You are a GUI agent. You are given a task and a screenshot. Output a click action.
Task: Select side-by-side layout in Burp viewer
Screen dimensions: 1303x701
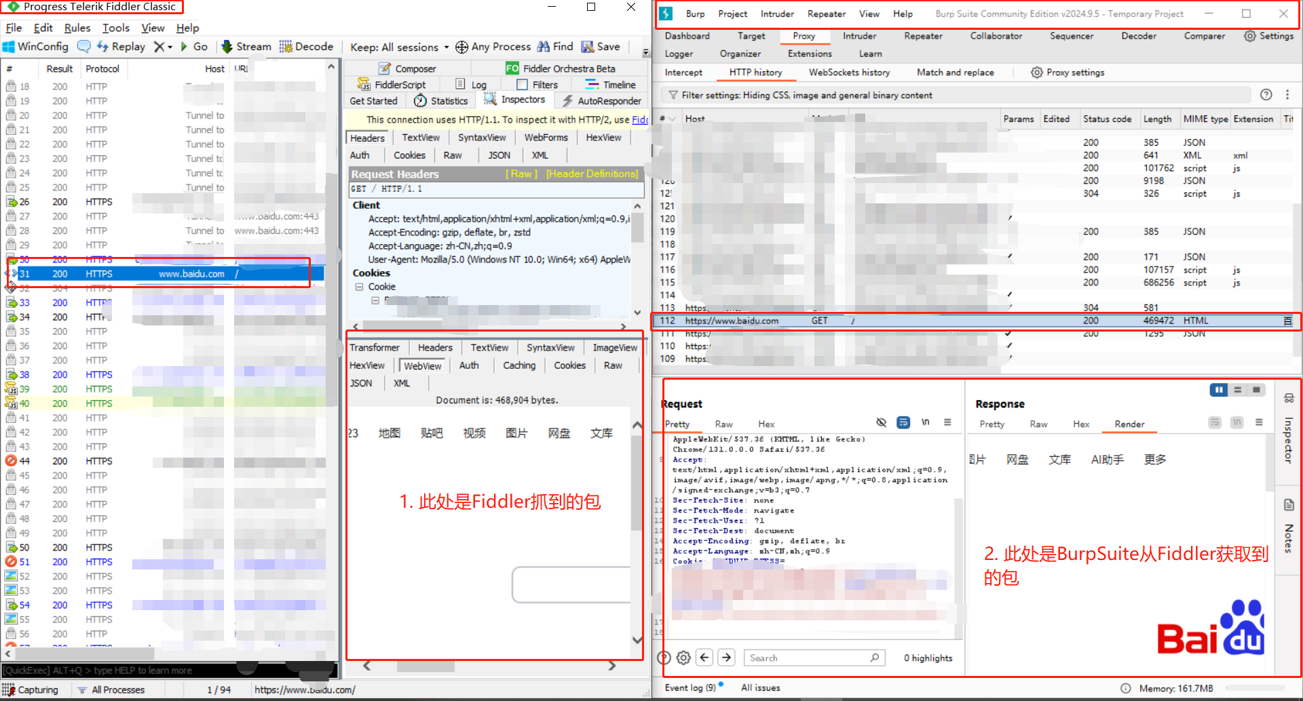pyautogui.click(x=1219, y=390)
